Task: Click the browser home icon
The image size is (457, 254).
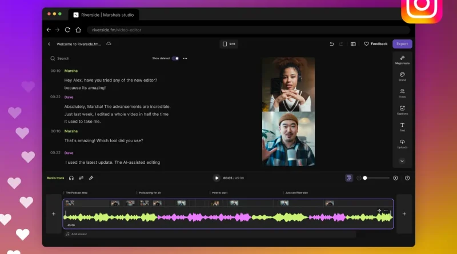Action: point(78,30)
